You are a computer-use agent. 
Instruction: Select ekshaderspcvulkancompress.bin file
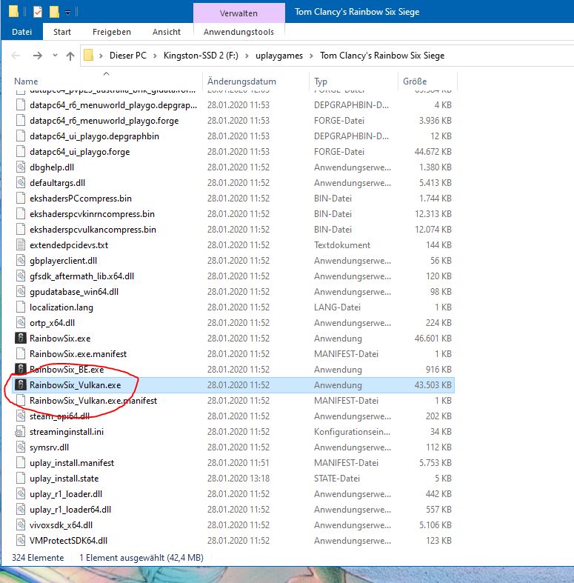tap(93, 230)
